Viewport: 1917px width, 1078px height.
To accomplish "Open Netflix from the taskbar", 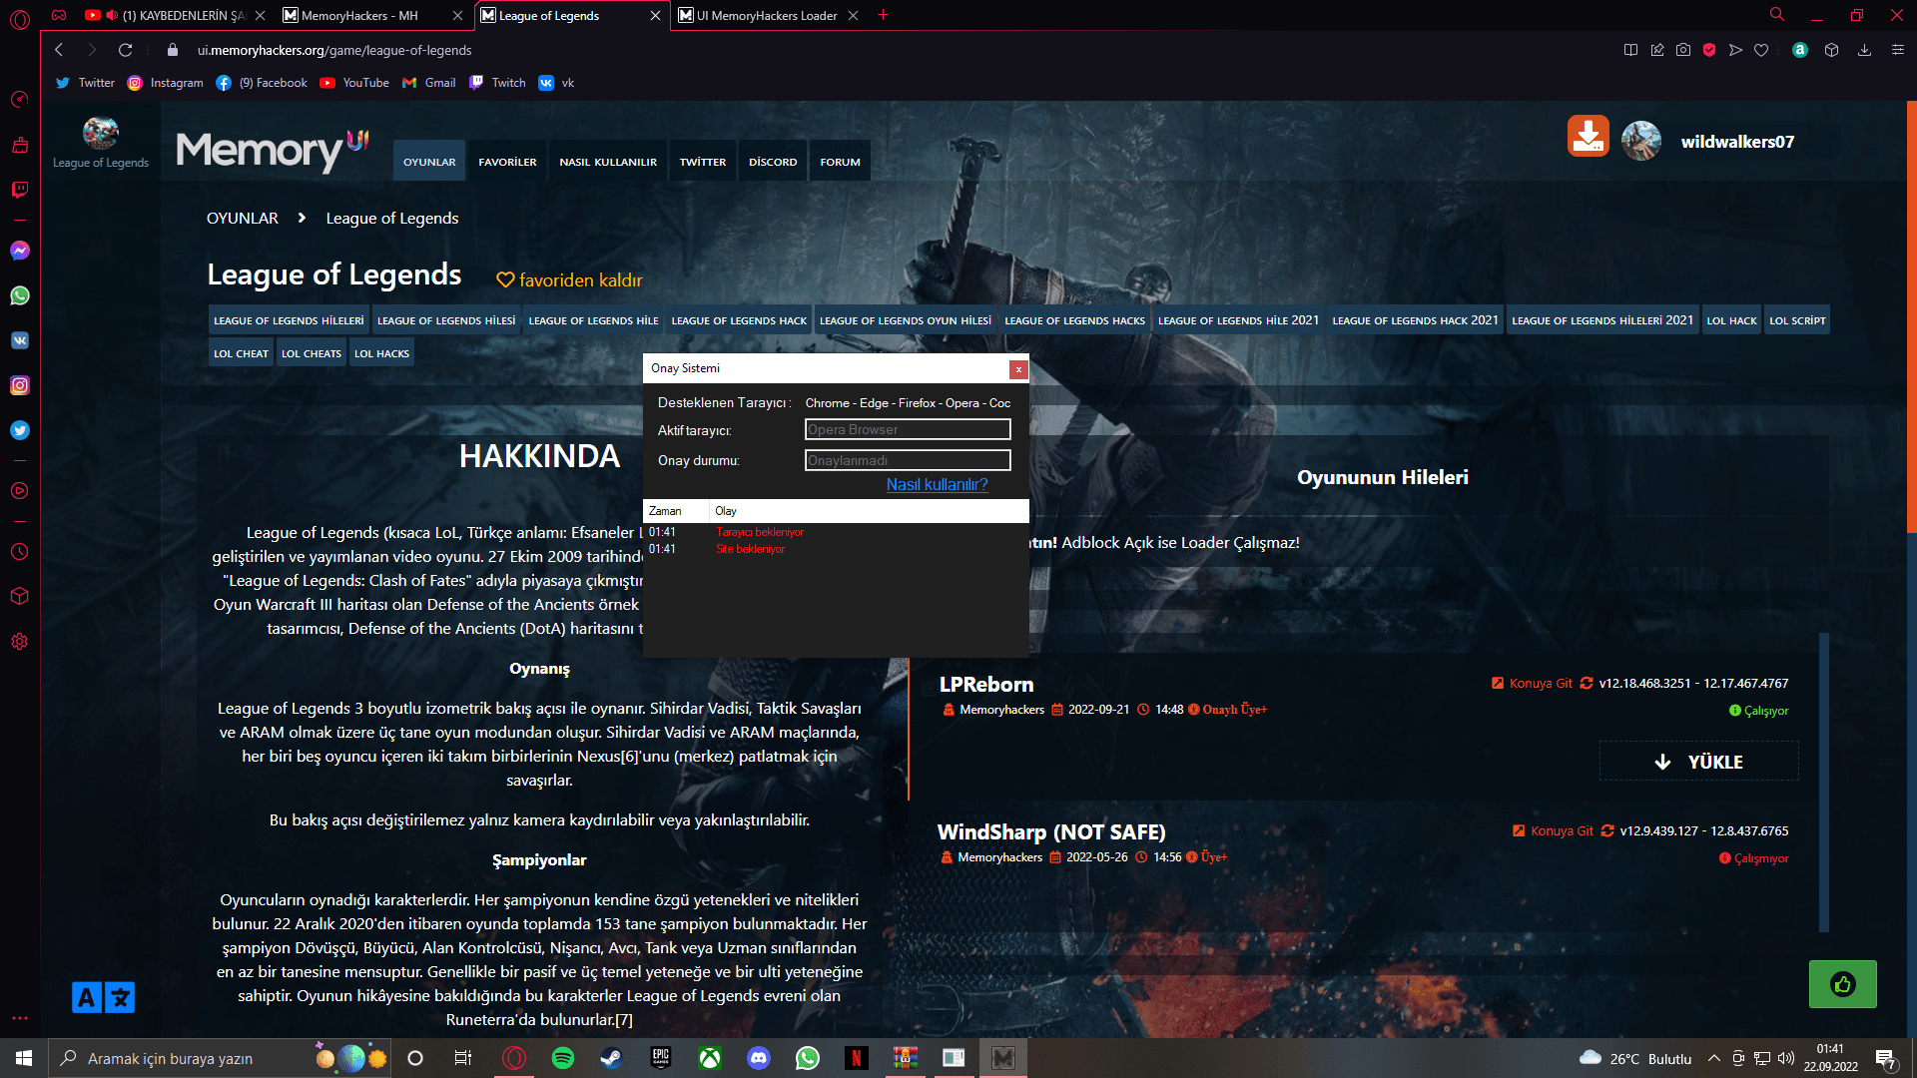I will 856,1058.
